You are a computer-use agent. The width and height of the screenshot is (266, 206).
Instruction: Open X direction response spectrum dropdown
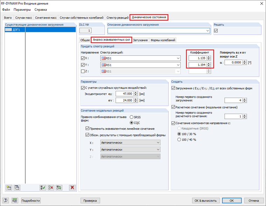178,58
